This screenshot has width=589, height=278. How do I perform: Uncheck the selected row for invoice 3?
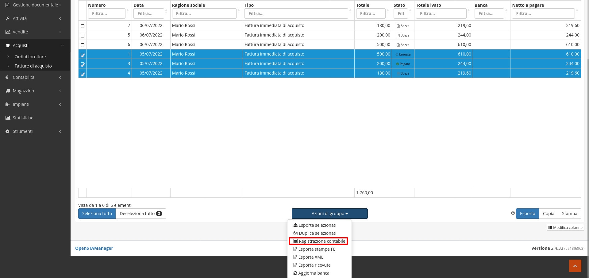tap(83, 64)
